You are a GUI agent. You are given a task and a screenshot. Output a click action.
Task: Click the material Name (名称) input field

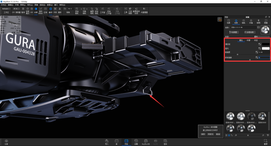pyautogui.click(x=243, y=27)
